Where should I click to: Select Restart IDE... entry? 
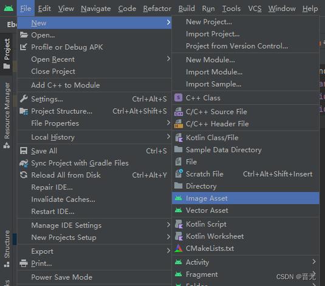[x=94, y=211]
